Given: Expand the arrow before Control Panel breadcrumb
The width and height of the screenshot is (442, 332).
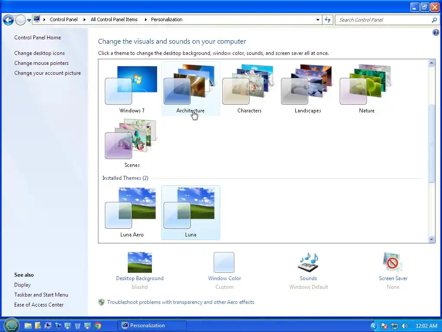Looking at the screenshot, I should pyautogui.click(x=44, y=20).
